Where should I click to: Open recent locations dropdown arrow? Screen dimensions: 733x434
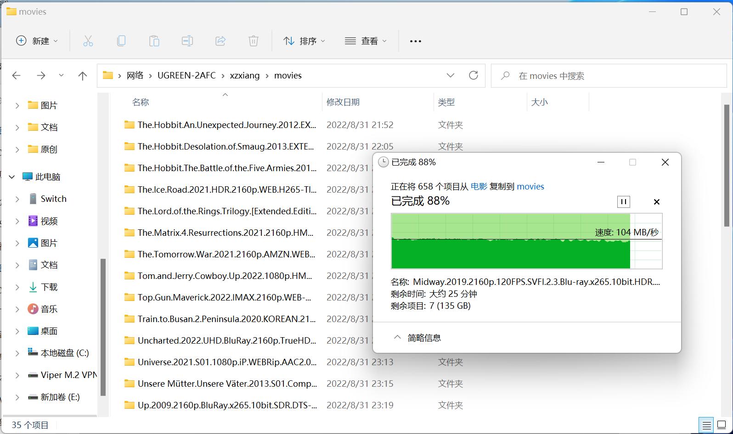(x=61, y=76)
